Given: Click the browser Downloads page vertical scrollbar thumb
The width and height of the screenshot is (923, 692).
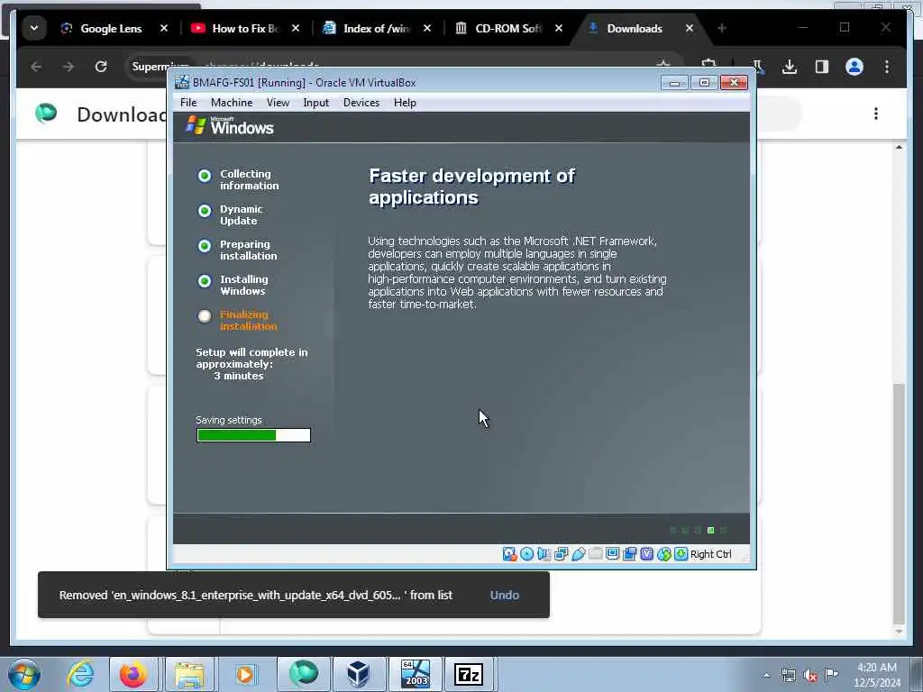Looking at the screenshot, I should 899,504.
